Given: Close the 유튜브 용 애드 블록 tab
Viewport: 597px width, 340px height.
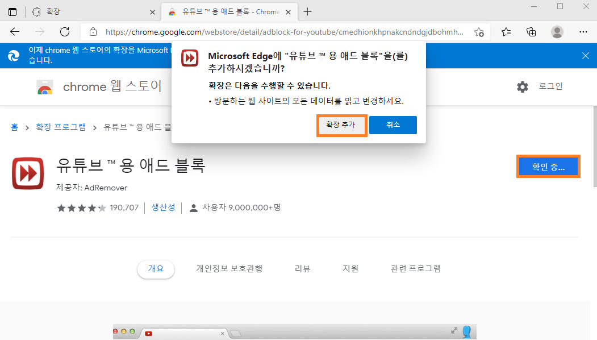Looking at the screenshot, I should [x=288, y=12].
